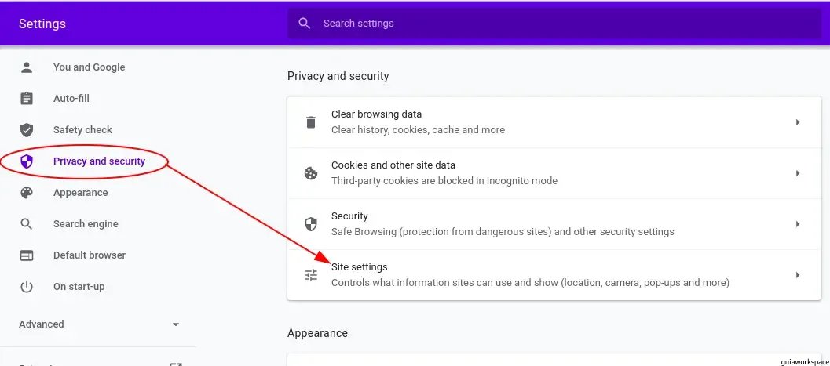Image resolution: width=830 pixels, height=366 pixels.
Task: Click the magnifier icon in search bar
Action: (x=305, y=24)
